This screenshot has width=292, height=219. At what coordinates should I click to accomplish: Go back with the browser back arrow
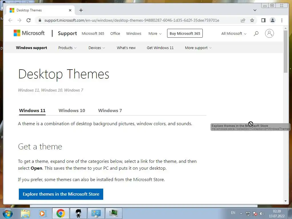10,20
